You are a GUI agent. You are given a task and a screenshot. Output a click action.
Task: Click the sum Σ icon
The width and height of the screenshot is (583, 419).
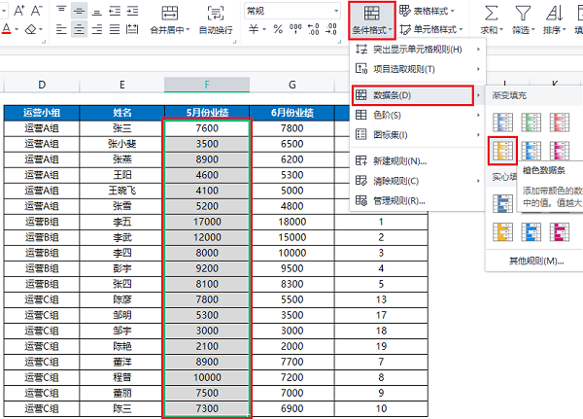coord(491,14)
